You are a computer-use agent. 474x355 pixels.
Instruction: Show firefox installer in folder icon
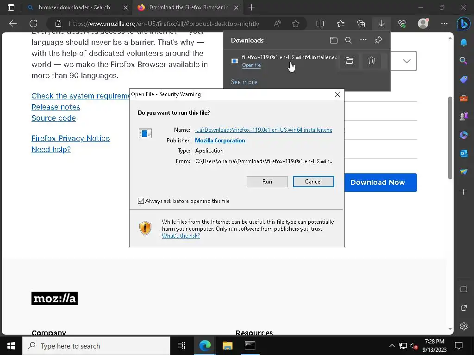click(x=349, y=61)
